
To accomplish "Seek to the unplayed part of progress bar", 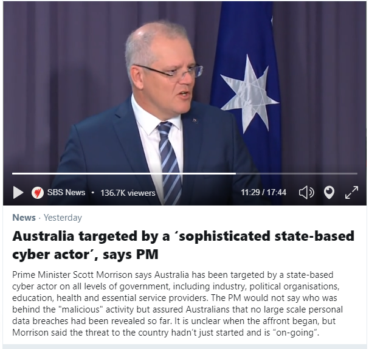I will click(x=297, y=174).
